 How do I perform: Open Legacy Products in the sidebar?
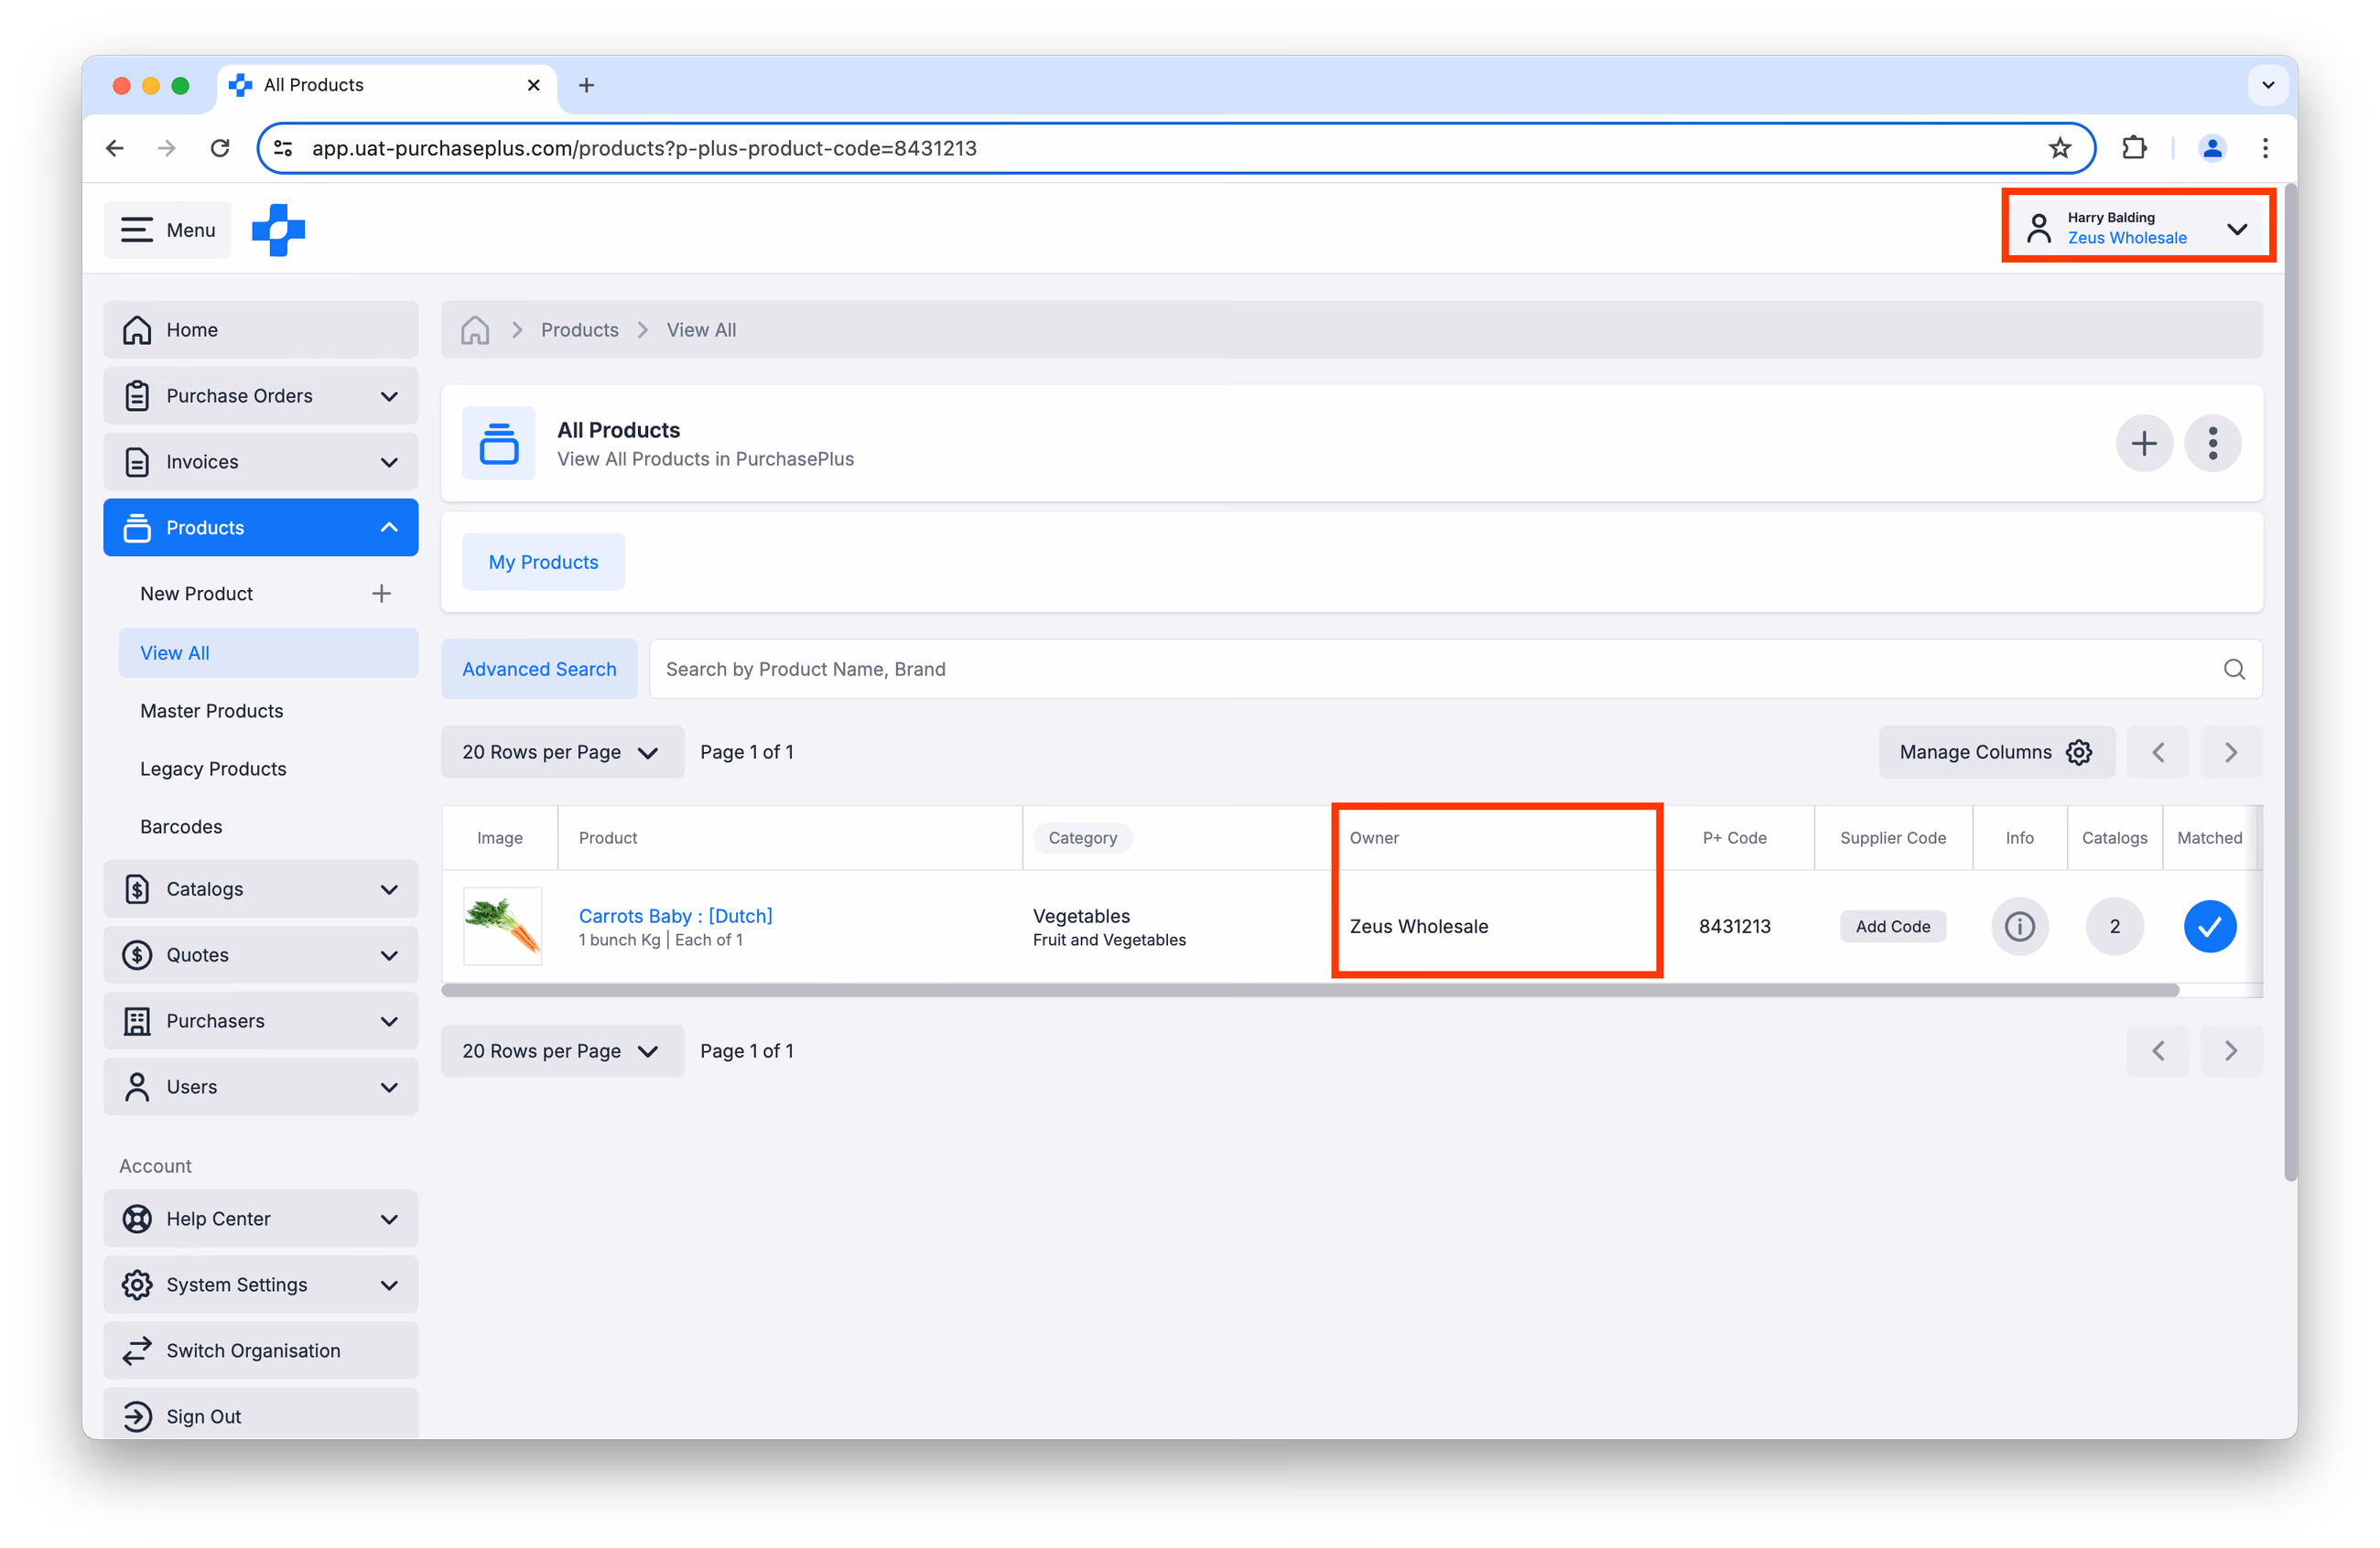(x=213, y=769)
